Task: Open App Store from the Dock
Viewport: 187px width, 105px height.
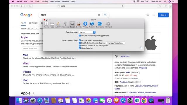Action: [123, 101]
